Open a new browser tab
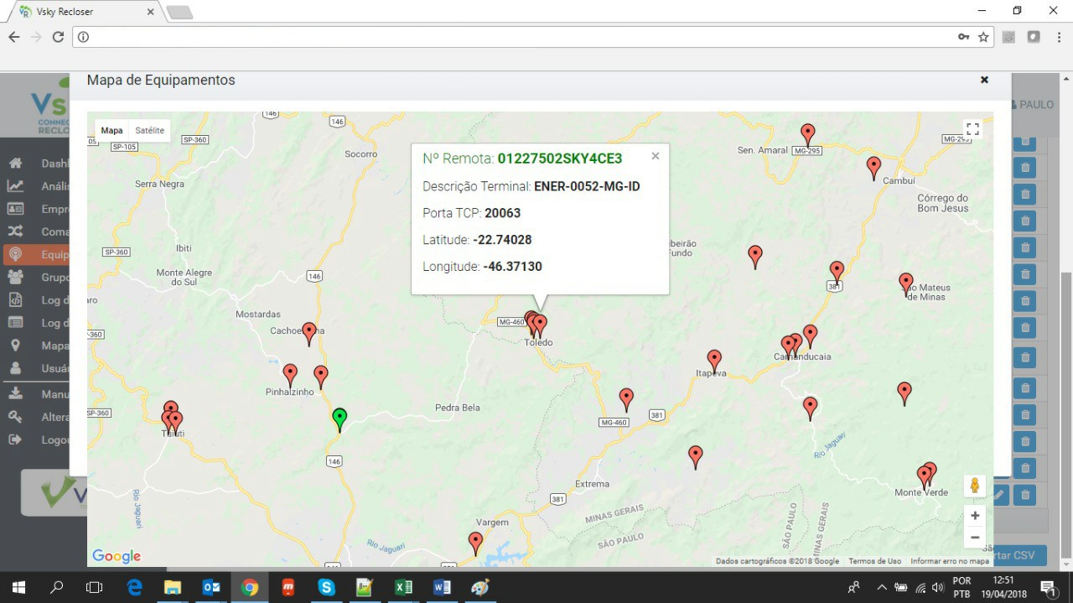Image resolution: width=1073 pixels, height=603 pixels. click(179, 12)
